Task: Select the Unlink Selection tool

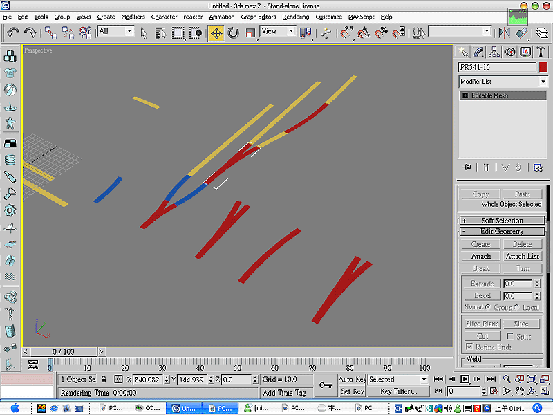Action: [68, 33]
